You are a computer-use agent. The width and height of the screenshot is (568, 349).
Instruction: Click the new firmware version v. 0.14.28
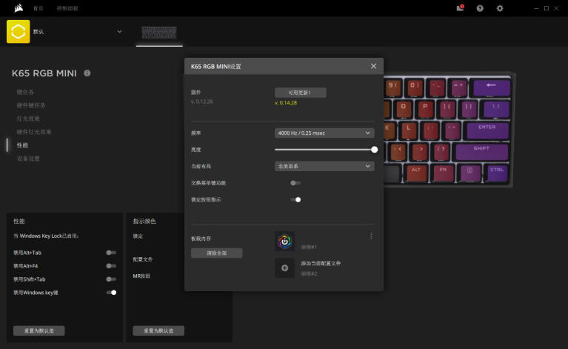point(286,103)
